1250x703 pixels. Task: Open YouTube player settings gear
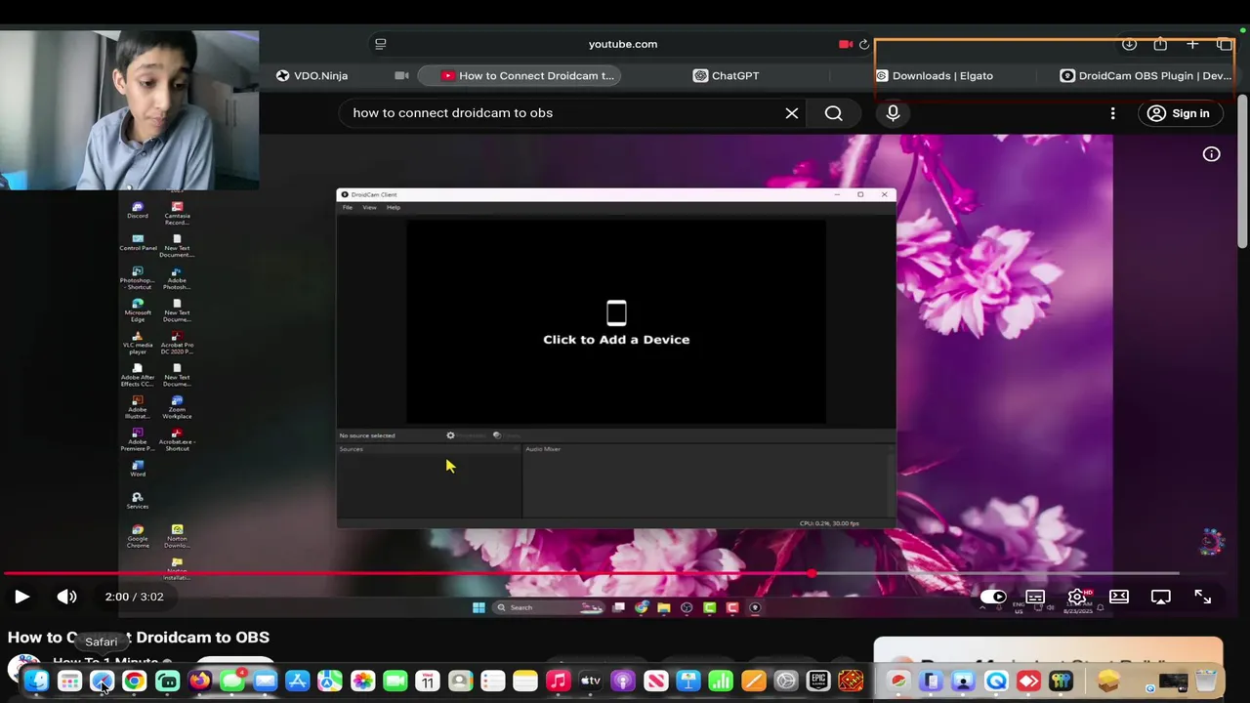1077,597
